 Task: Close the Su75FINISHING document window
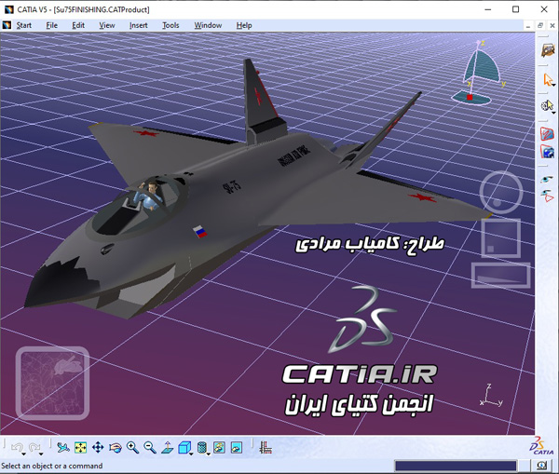[552, 26]
